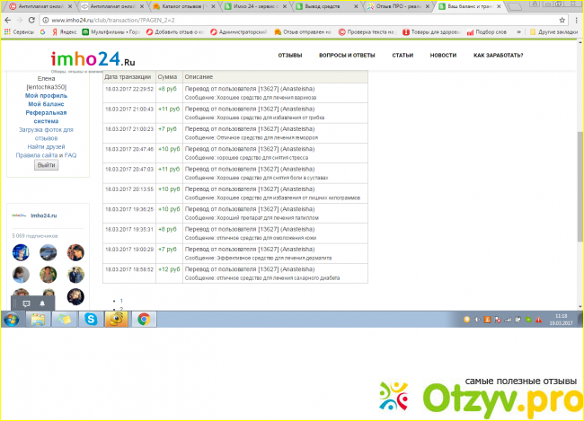This screenshot has height=421, width=584.
Task: Go to the КАК ЗАРАБОТАТЬ? section
Action: 499,55
